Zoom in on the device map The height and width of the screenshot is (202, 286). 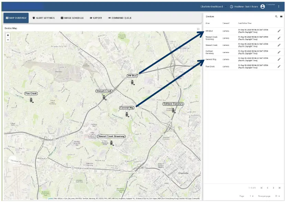pyautogui.click(x=8, y=35)
